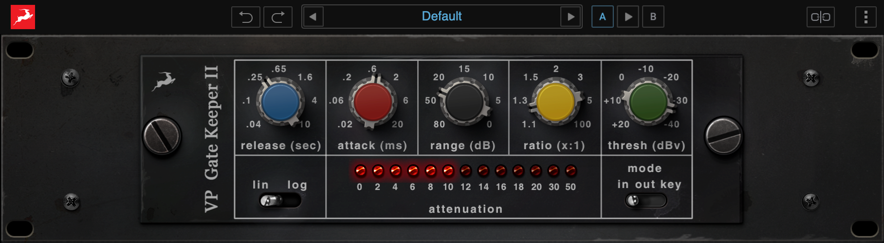Copy A to B using arrow button

628,17
